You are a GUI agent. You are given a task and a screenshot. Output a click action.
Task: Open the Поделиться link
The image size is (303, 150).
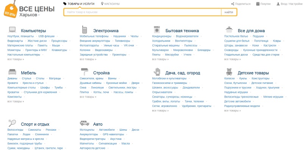click(x=243, y=4)
